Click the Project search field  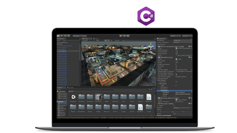(130, 89)
